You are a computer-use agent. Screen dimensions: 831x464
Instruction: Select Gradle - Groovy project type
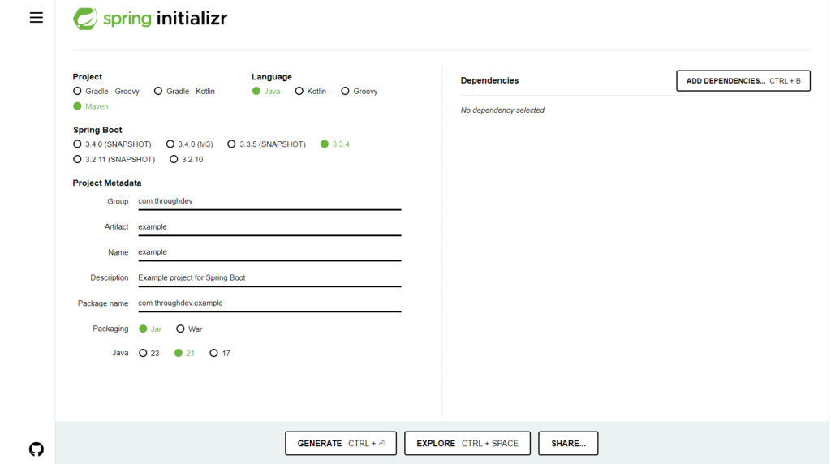coord(106,91)
